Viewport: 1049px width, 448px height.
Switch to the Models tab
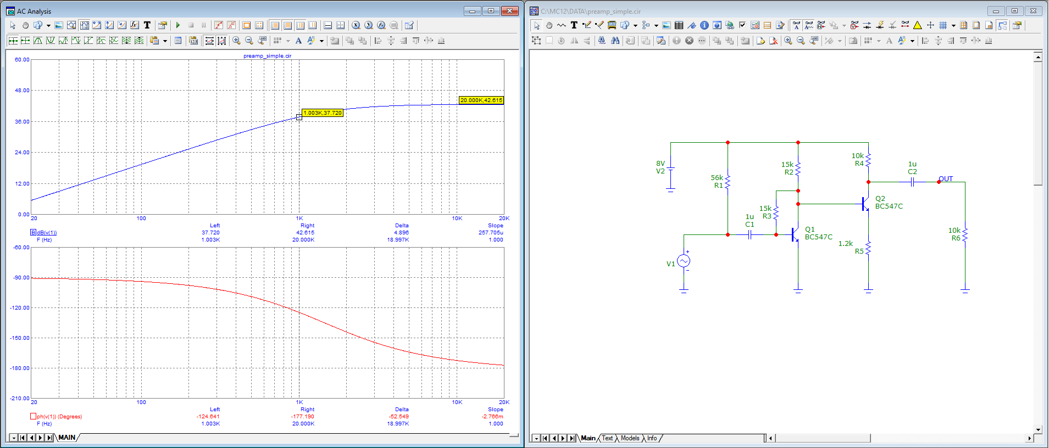point(630,438)
